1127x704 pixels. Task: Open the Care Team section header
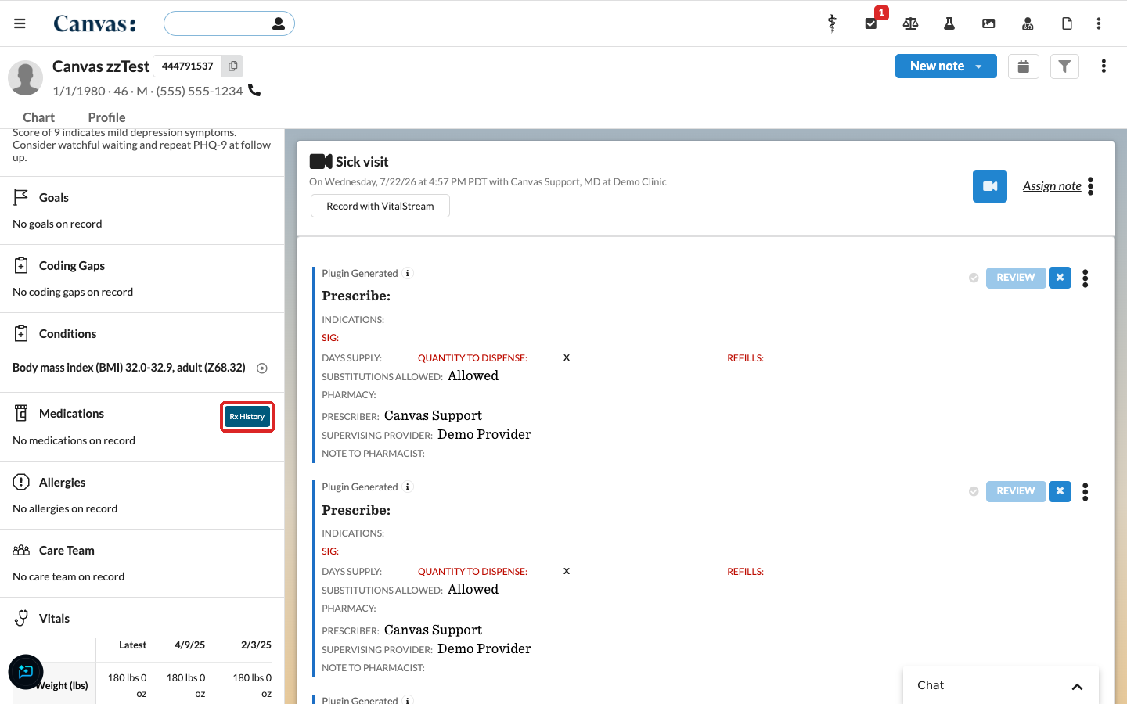point(67,551)
